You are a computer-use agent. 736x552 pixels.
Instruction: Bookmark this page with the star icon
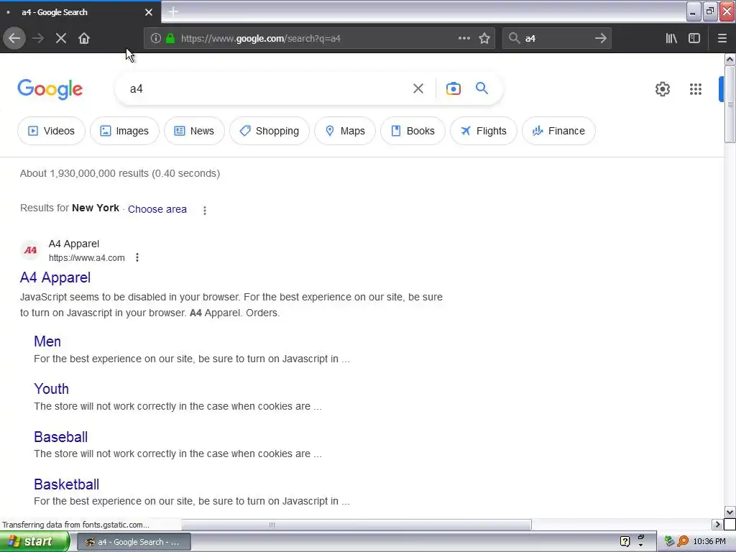click(x=484, y=39)
